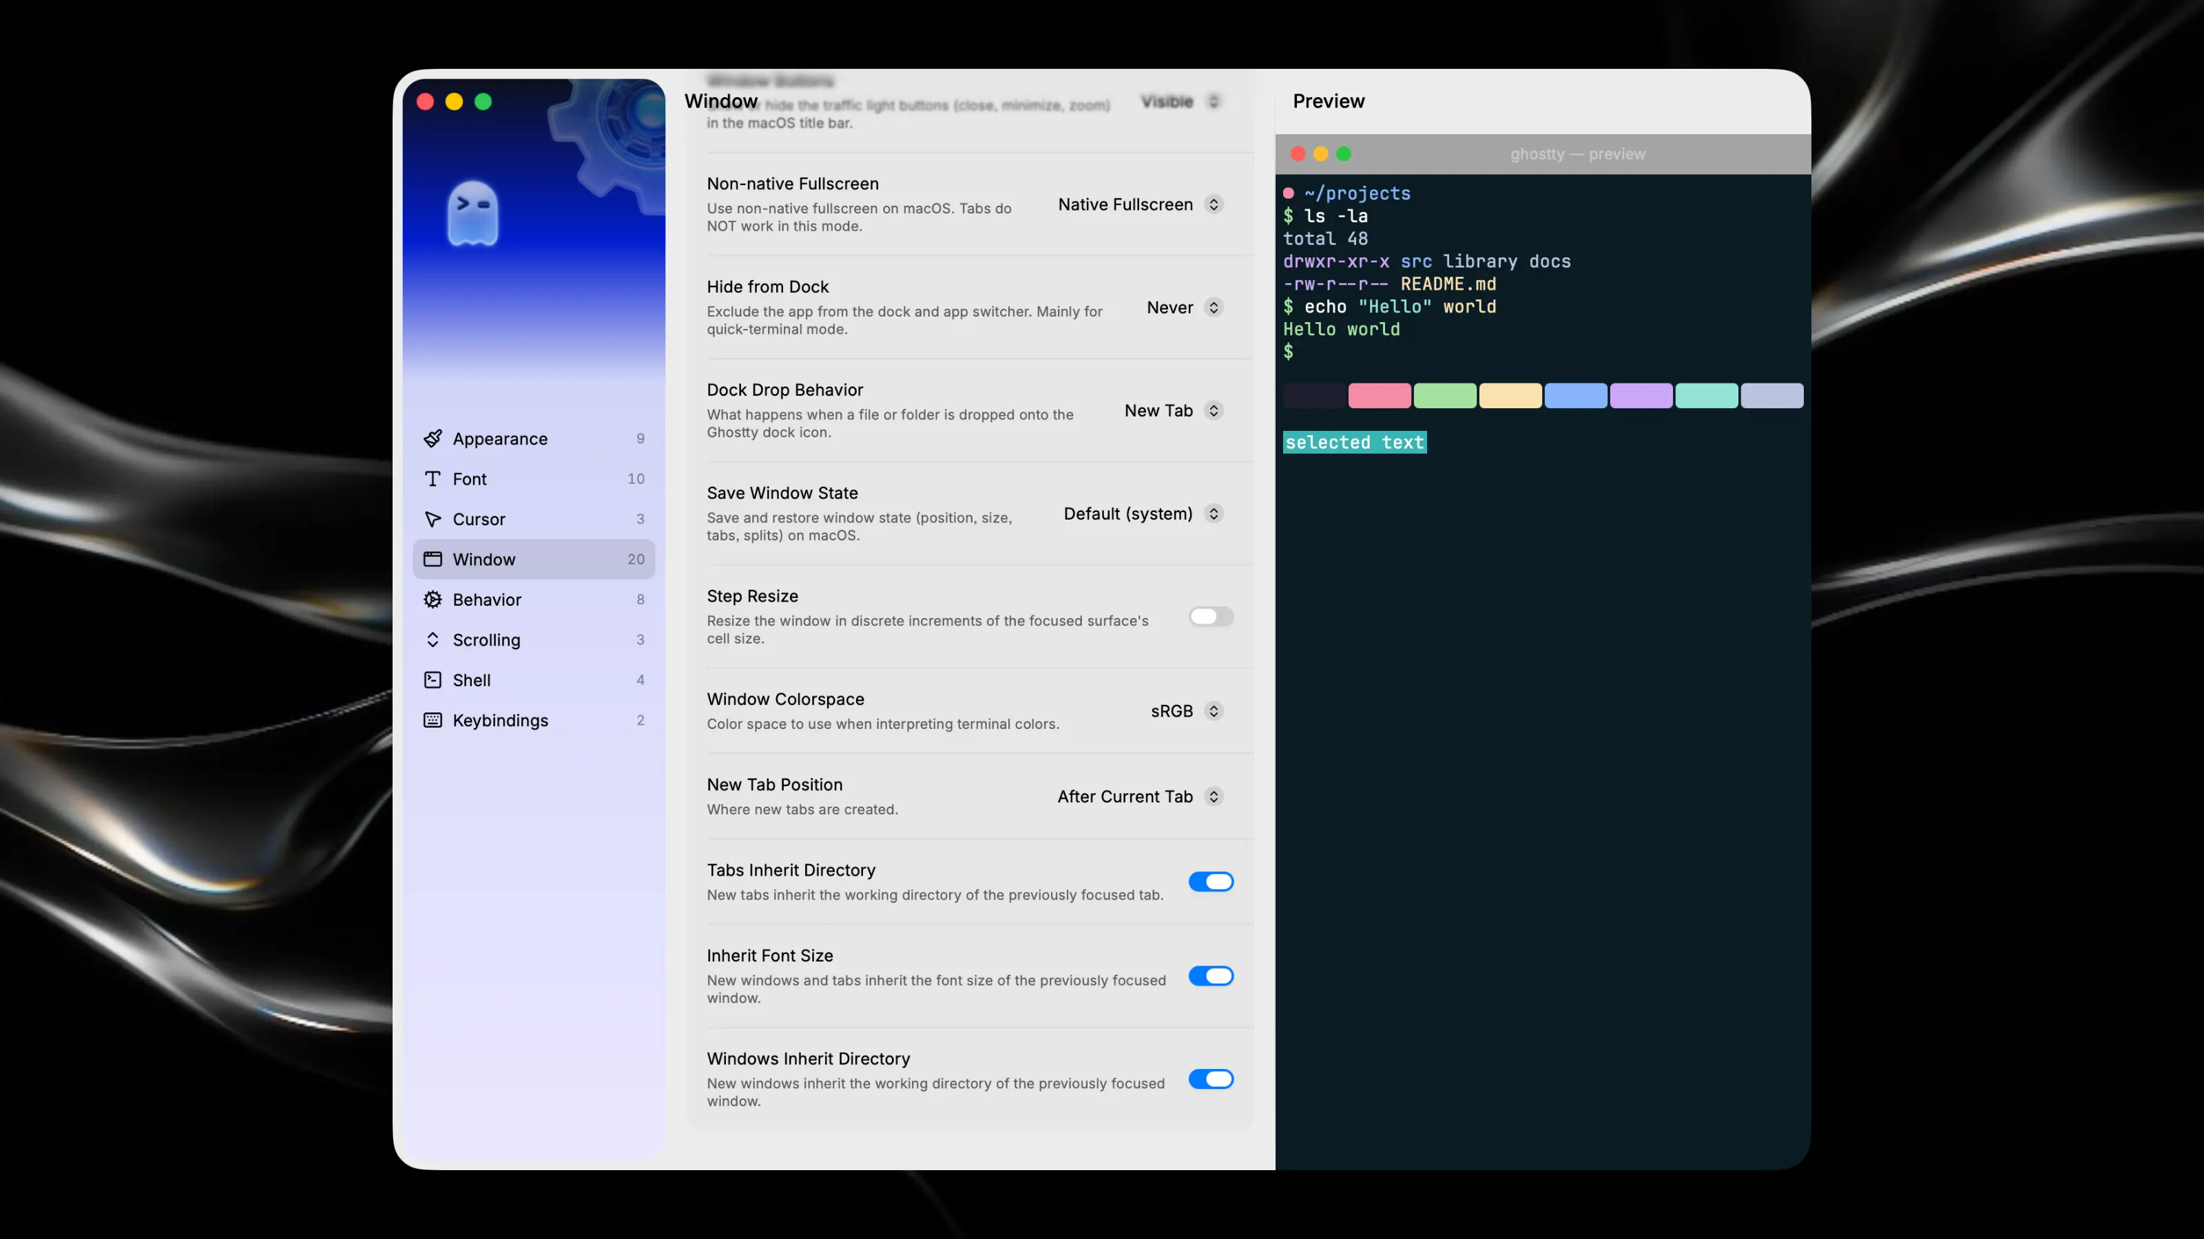The height and width of the screenshot is (1239, 2204).
Task: Turn off Inherit Font Size switch
Action: [x=1211, y=975]
